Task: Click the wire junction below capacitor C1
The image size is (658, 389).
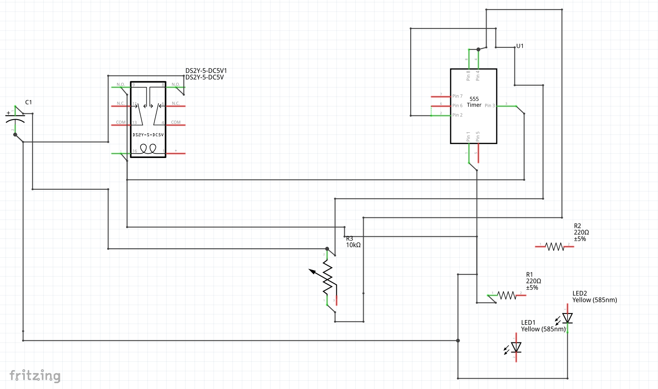Action: (x=15, y=134)
